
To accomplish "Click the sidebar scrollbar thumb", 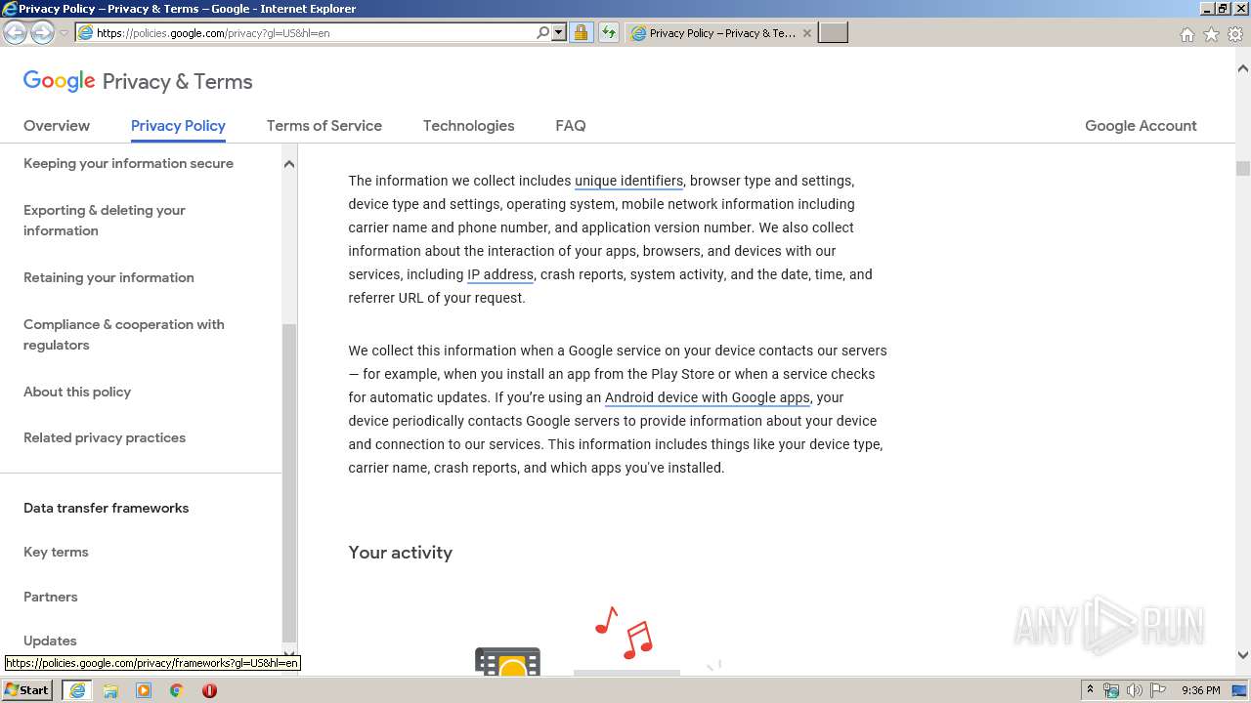I will (288, 483).
